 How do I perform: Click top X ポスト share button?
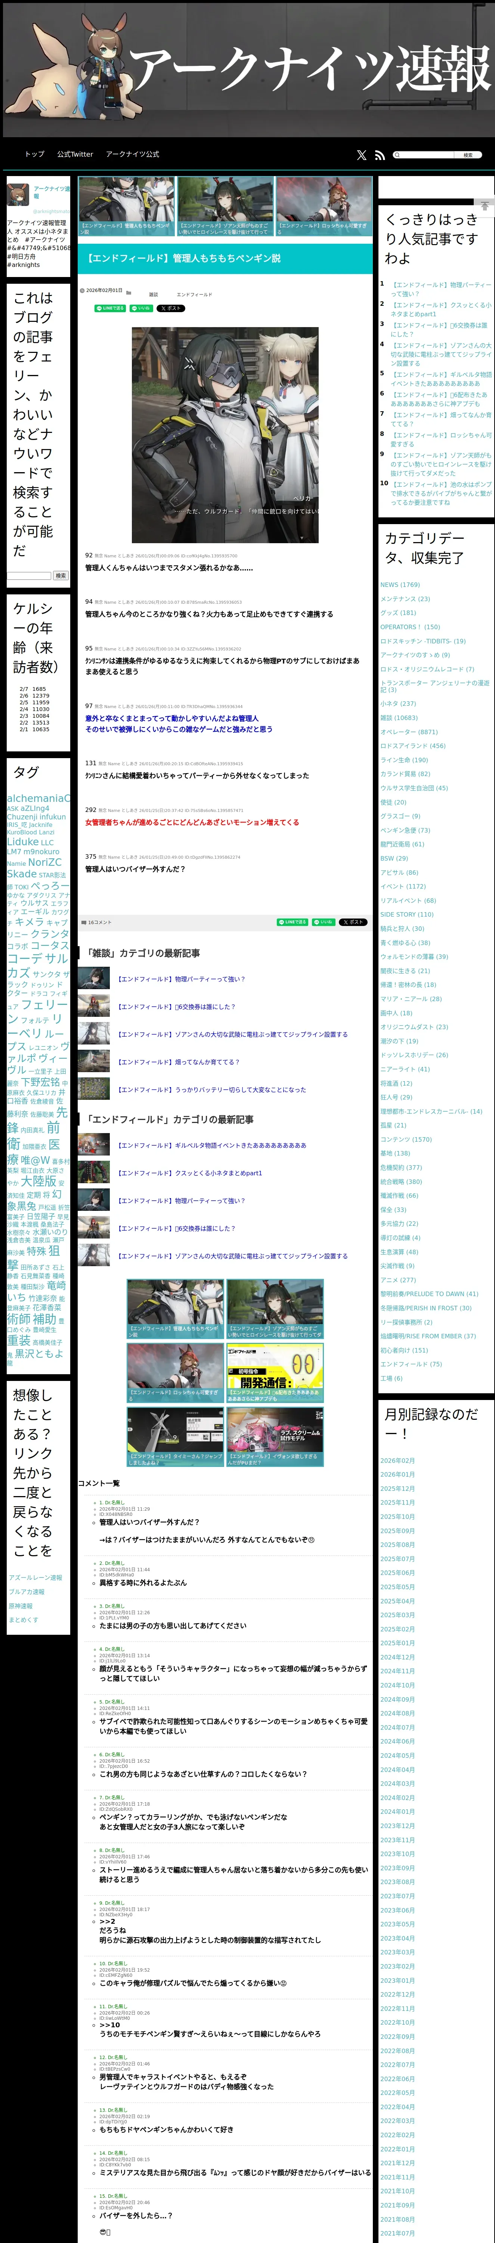pos(170,308)
